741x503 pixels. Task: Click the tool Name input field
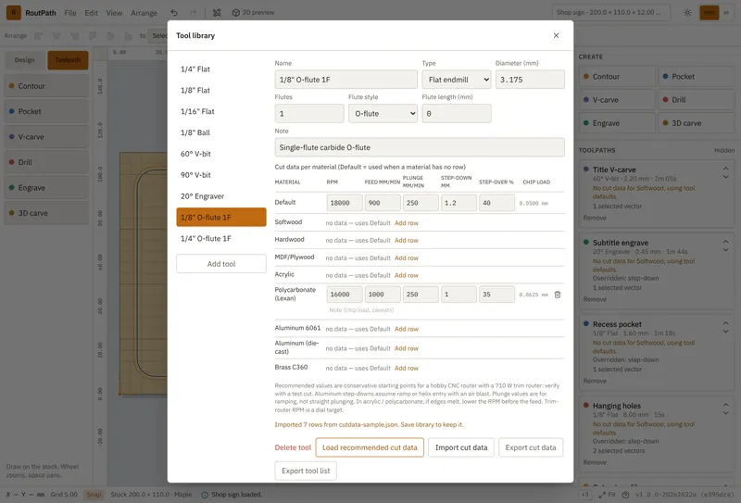[x=345, y=80]
